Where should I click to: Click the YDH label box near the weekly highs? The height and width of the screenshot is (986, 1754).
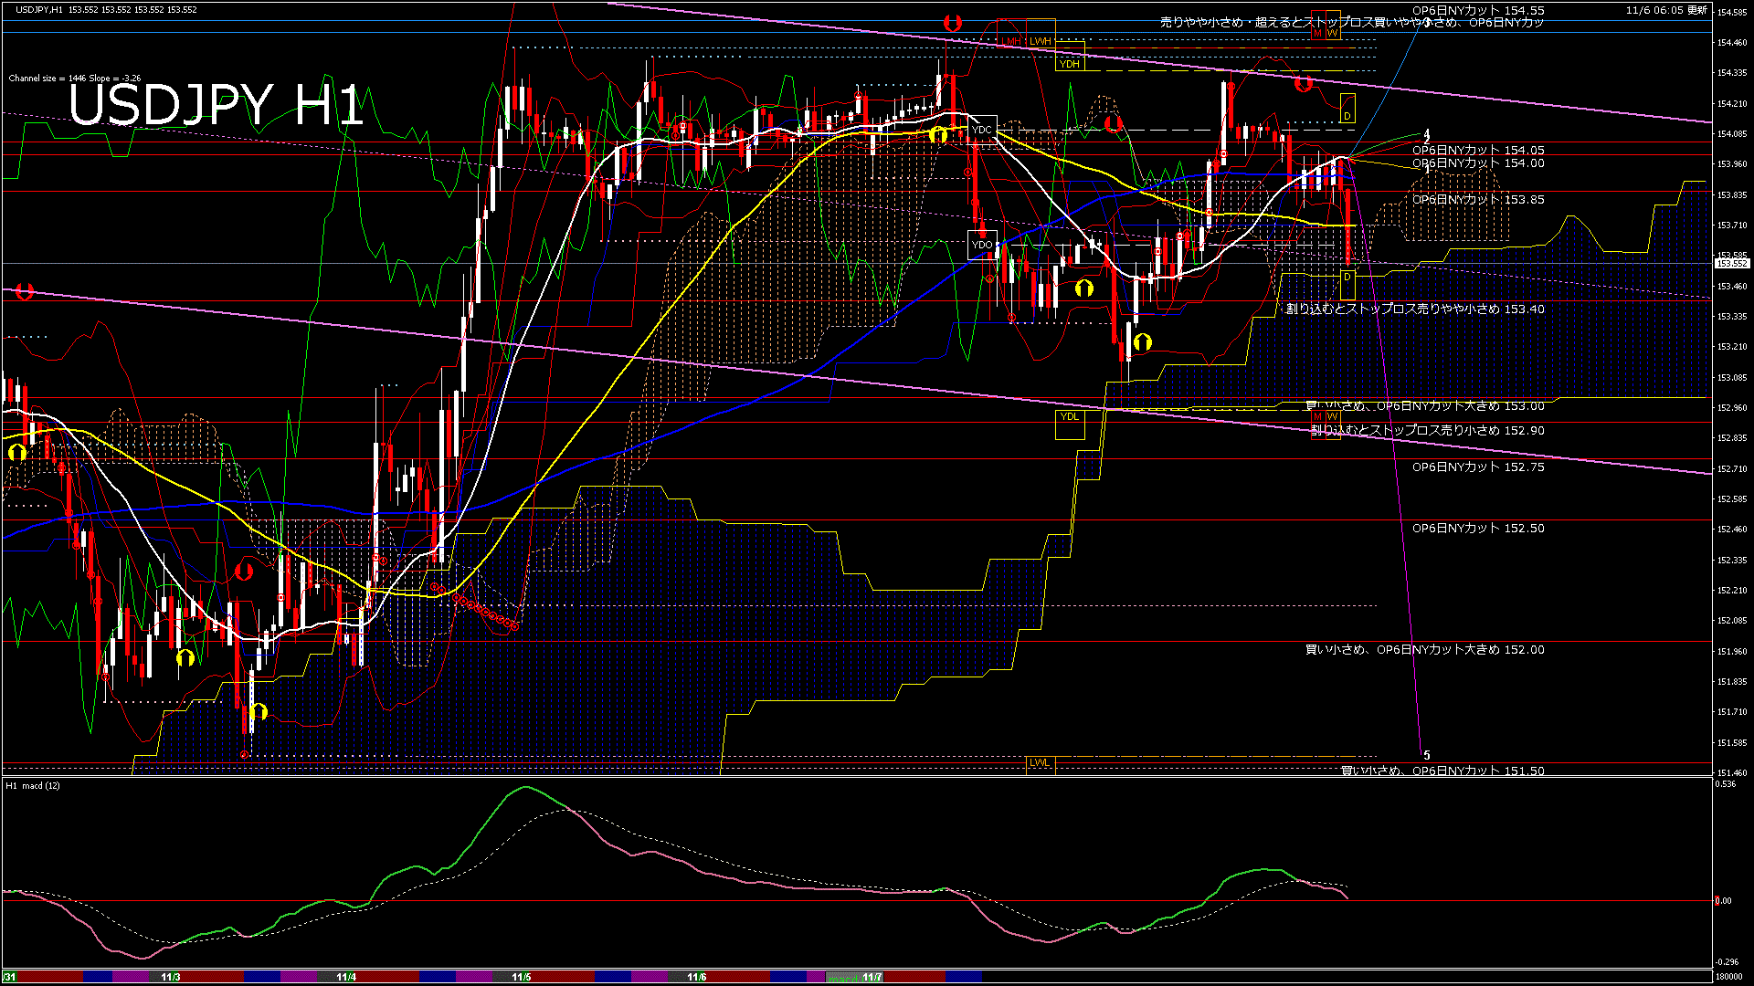[x=1069, y=64]
